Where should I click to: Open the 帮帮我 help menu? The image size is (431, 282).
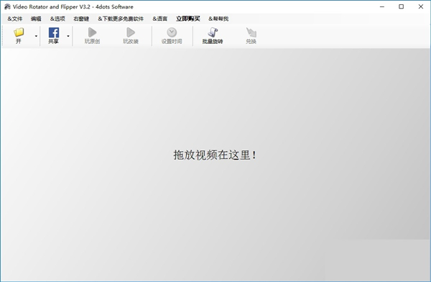[x=218, y=19]
